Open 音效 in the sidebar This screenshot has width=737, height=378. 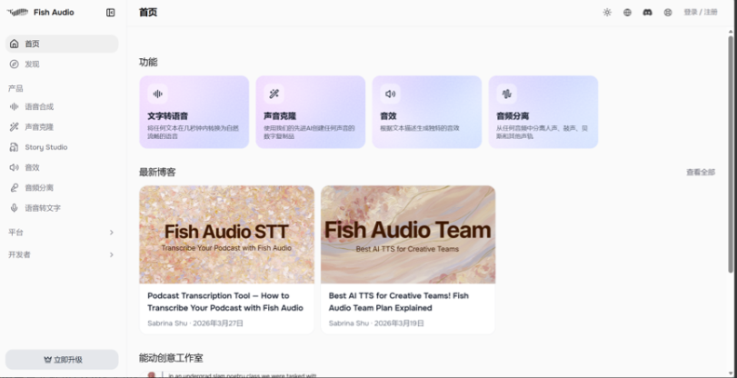(x=62, y=167)
